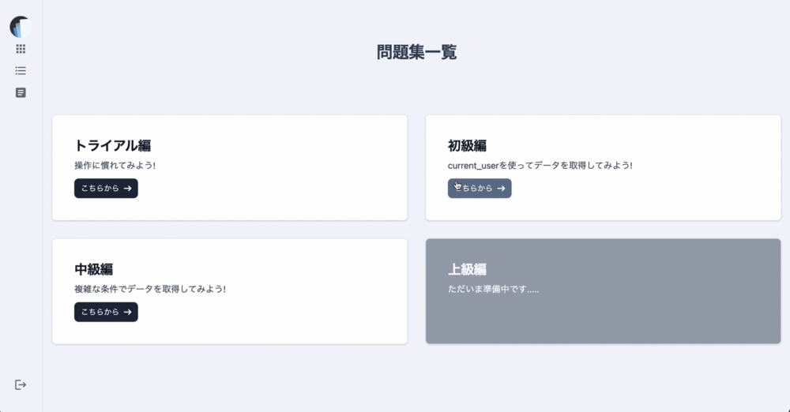Click the 初級編 card heading
The width and height of the screenshot is (790, 412).
coord(467,145)
